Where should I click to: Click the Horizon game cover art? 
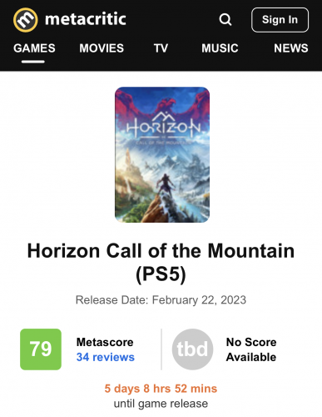pyautogui.click(x=162, y=154)
